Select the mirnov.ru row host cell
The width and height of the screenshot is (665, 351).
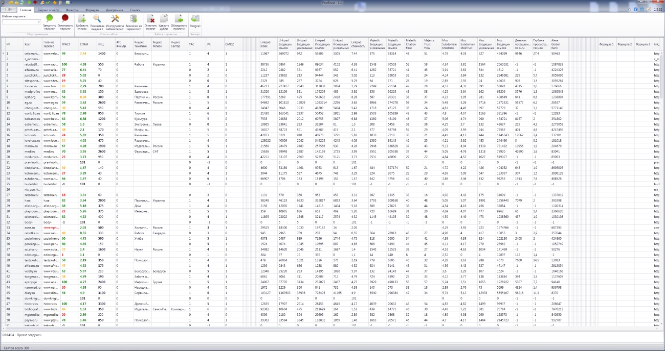tap(33, 146)
